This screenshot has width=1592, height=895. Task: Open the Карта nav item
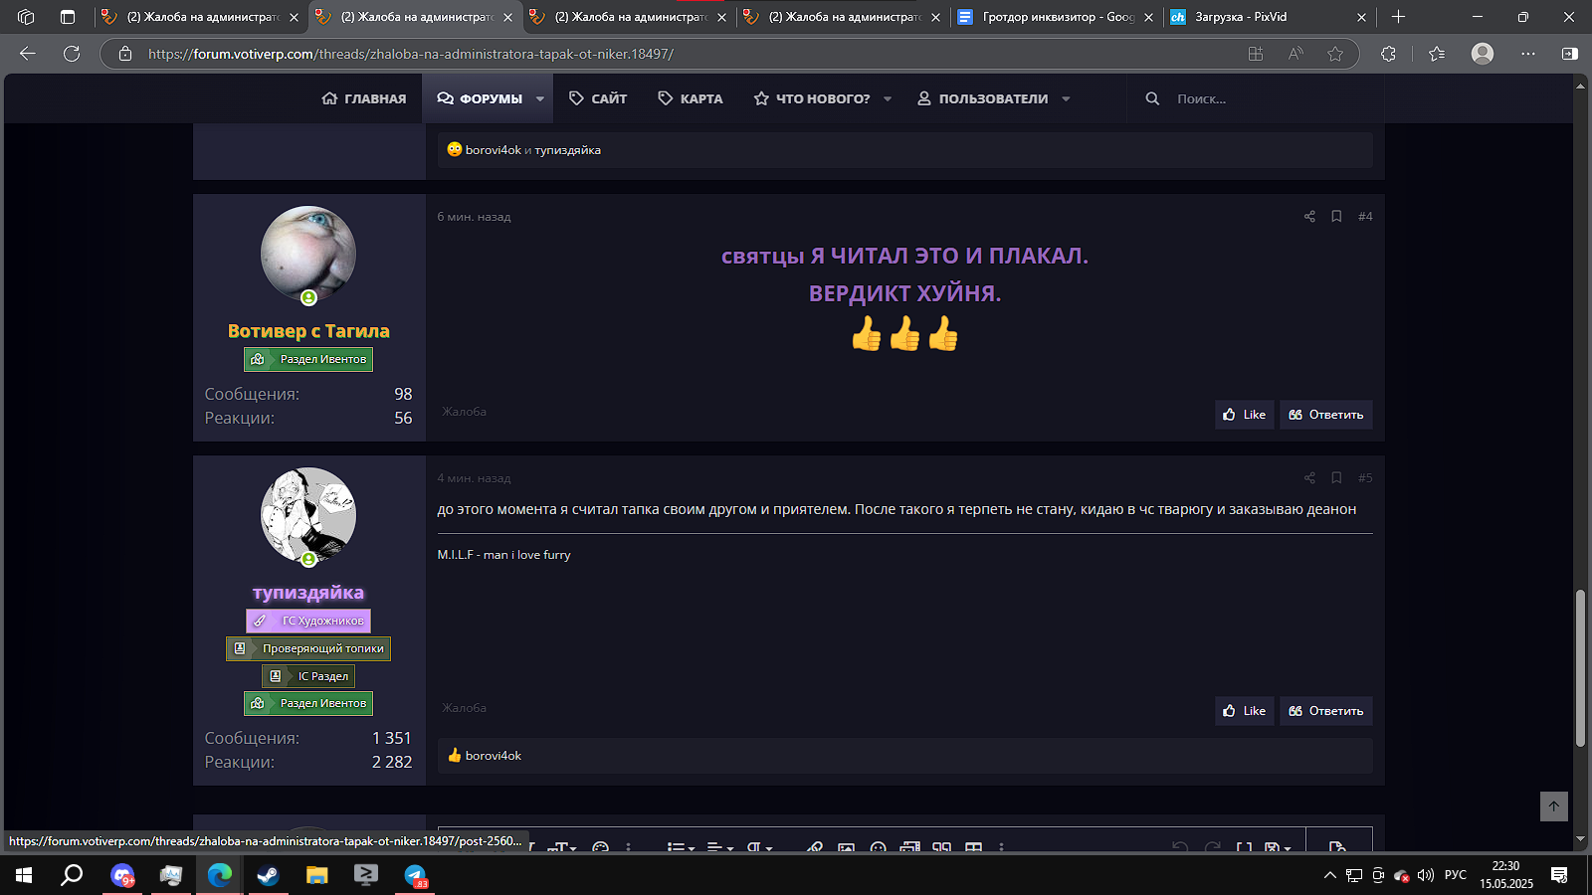[691, 98]
